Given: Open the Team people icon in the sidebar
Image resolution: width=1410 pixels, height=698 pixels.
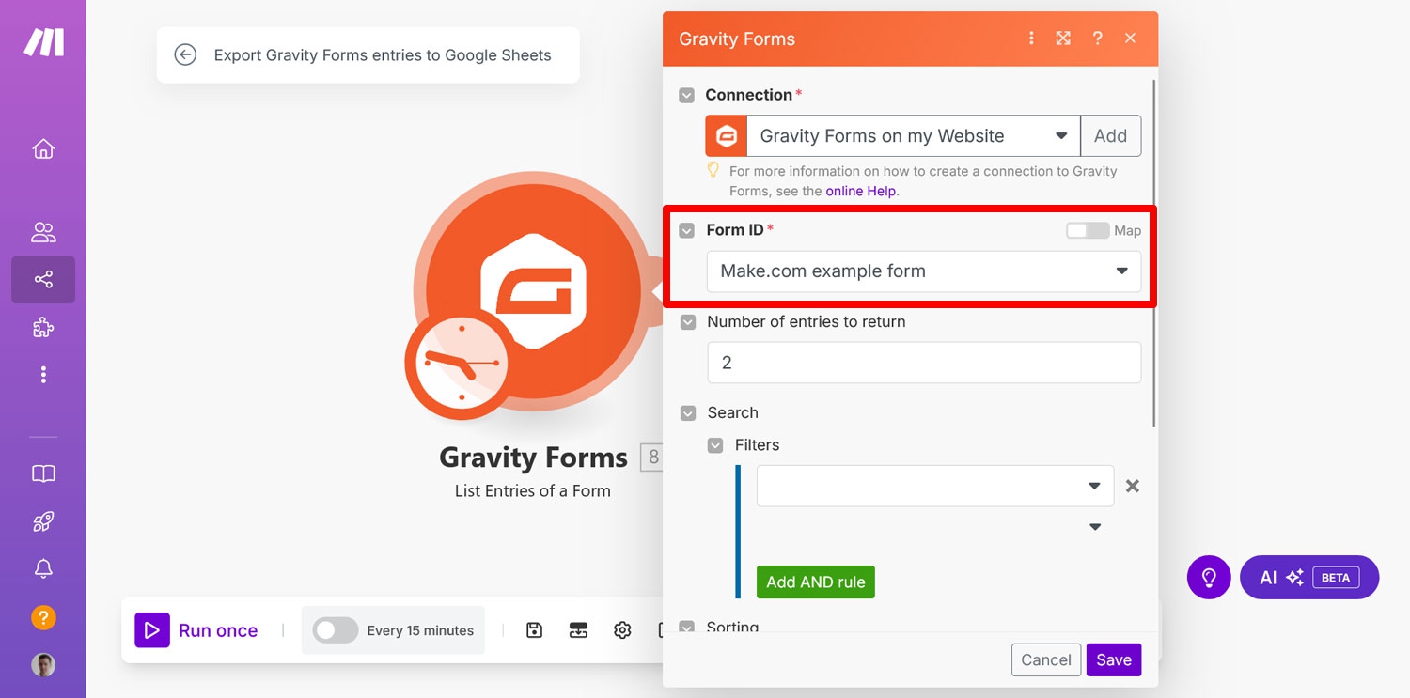Looking at the screenshot, I should 43,232.
